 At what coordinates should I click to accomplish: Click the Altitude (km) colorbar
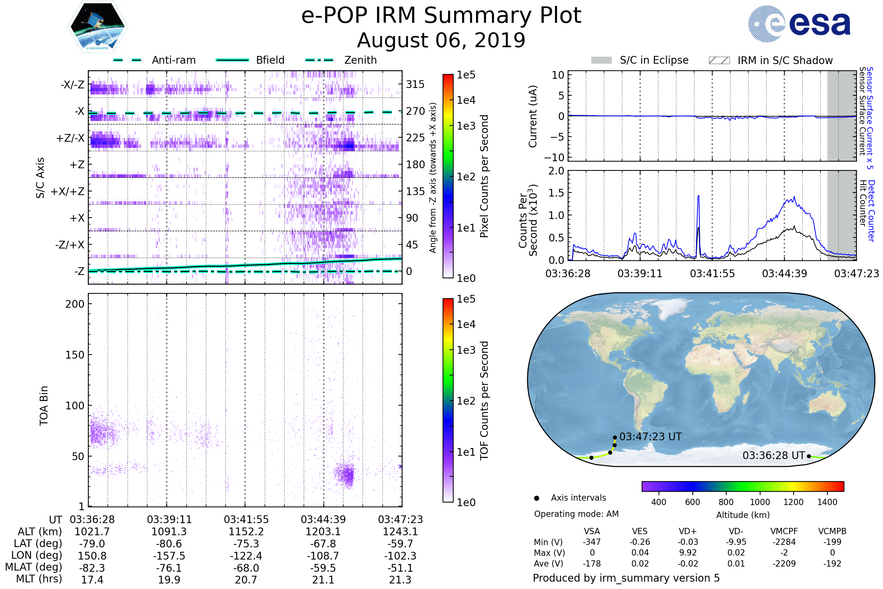(x=742, y=486)
